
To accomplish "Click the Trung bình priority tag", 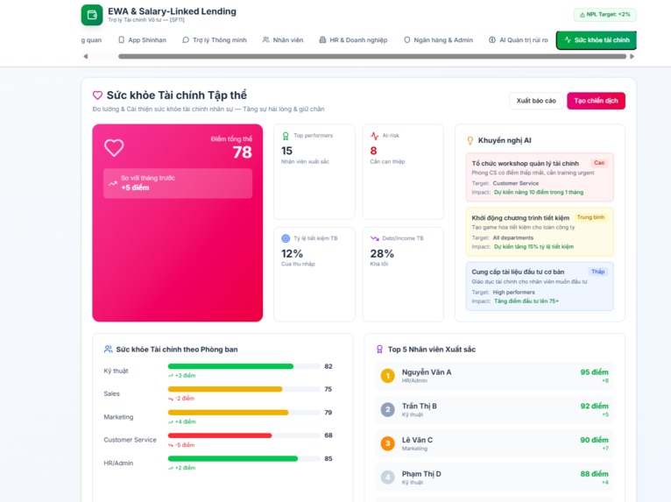I will point(590,217).
